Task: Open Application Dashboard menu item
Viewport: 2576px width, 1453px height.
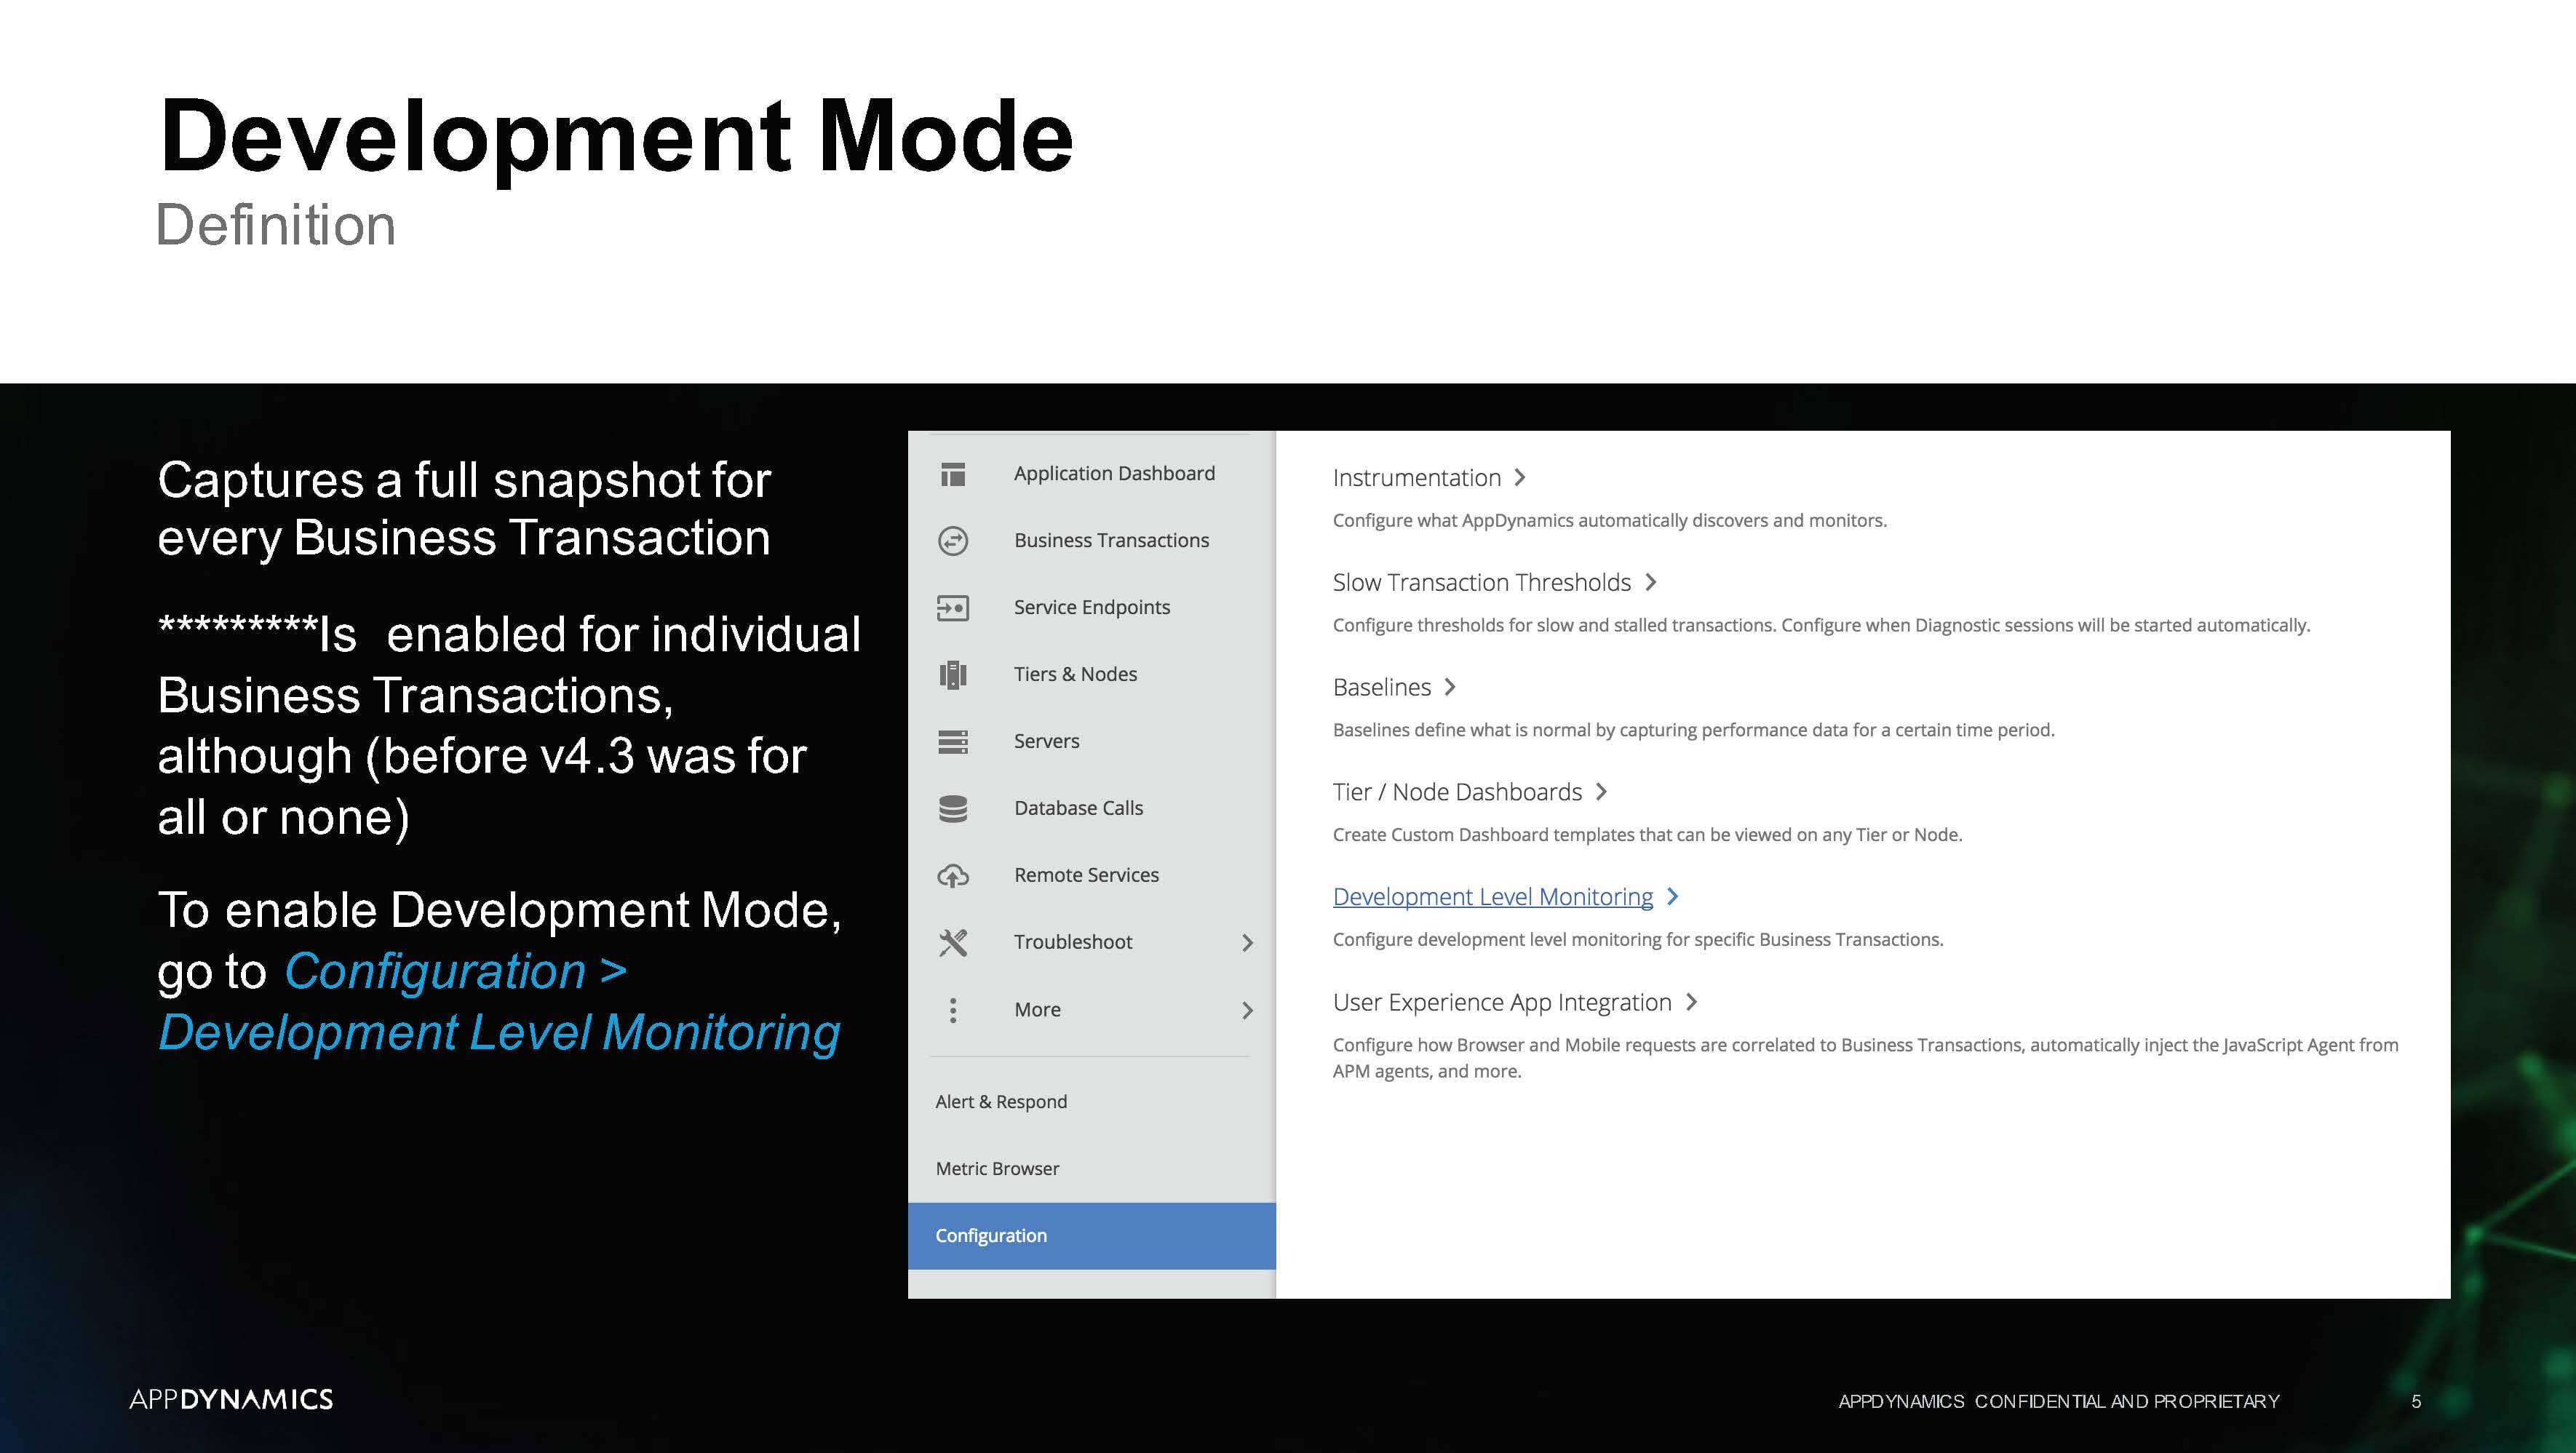Action: pyautogui.click(x=1114, y=473)
